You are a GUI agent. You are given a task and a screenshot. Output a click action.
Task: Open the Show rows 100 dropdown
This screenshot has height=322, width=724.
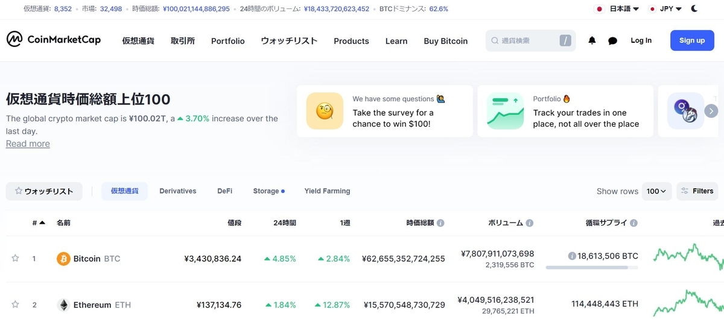coord(656,191)
